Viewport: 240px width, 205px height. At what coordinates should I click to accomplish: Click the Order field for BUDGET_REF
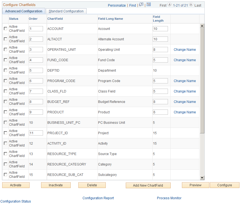[x=36, y=102]
